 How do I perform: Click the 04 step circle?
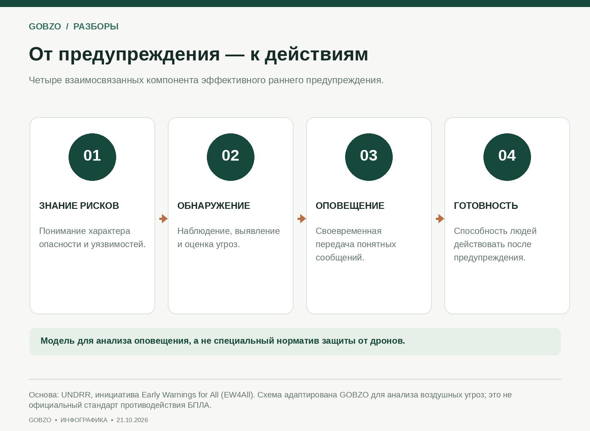(507, 157)
